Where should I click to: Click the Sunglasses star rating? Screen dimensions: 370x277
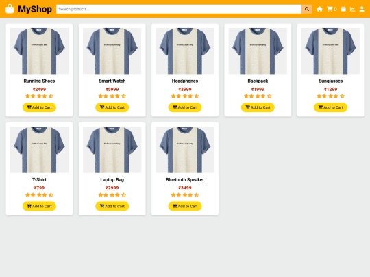point(330,96)
